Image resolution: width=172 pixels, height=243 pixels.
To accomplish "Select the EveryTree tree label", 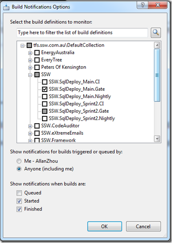I will (52, 60).
